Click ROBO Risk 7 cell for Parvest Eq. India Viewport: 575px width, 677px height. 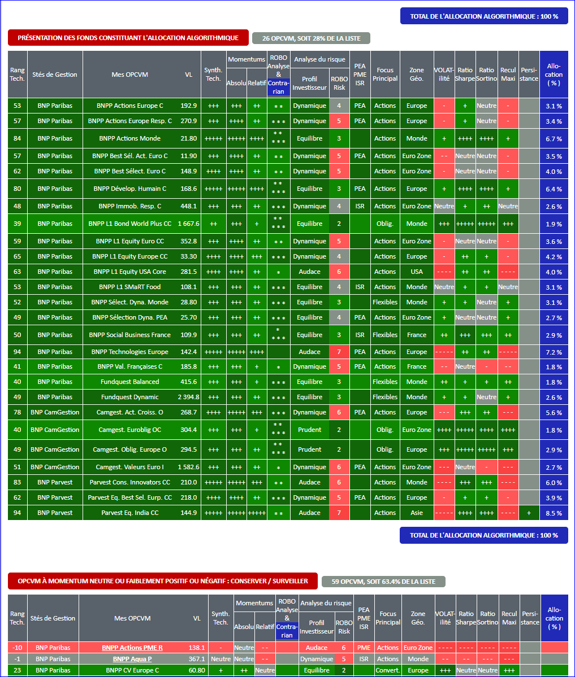(x=339, y=513)
